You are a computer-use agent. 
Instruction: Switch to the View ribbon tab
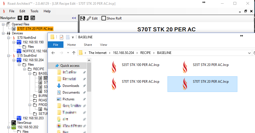pyautogui.click(x=103, y=45)
